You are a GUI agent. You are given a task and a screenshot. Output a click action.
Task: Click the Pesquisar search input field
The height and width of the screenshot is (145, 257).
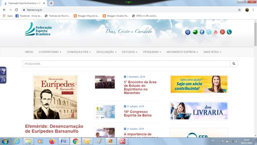126,64
